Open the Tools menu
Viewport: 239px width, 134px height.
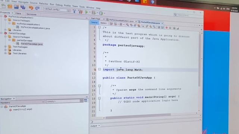coord(82,7)
